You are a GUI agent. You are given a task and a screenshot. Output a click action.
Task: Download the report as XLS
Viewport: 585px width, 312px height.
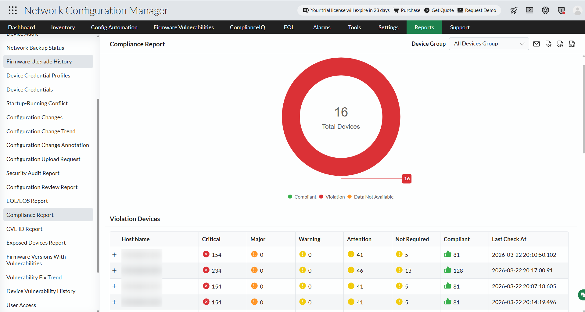pos(572,44)
